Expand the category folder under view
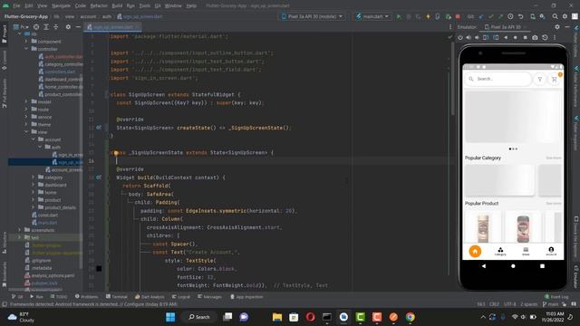Viewport: 580px width, 326px height. 34,177
